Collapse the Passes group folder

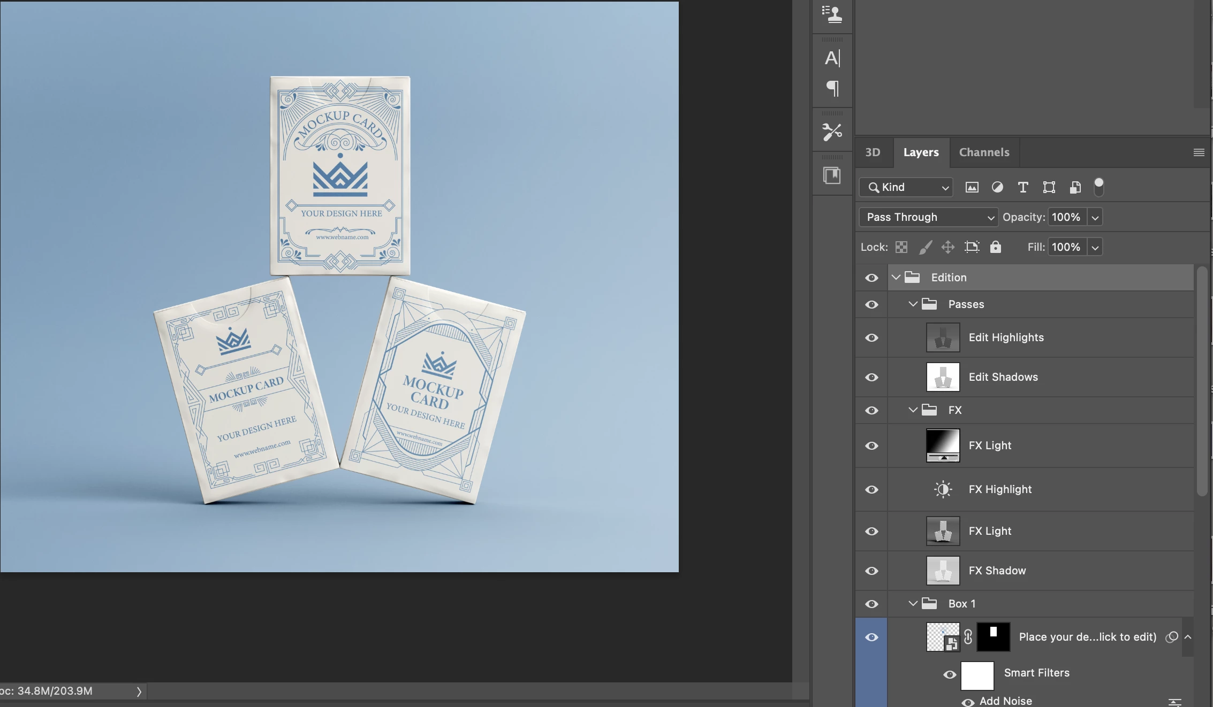point(913,304)
